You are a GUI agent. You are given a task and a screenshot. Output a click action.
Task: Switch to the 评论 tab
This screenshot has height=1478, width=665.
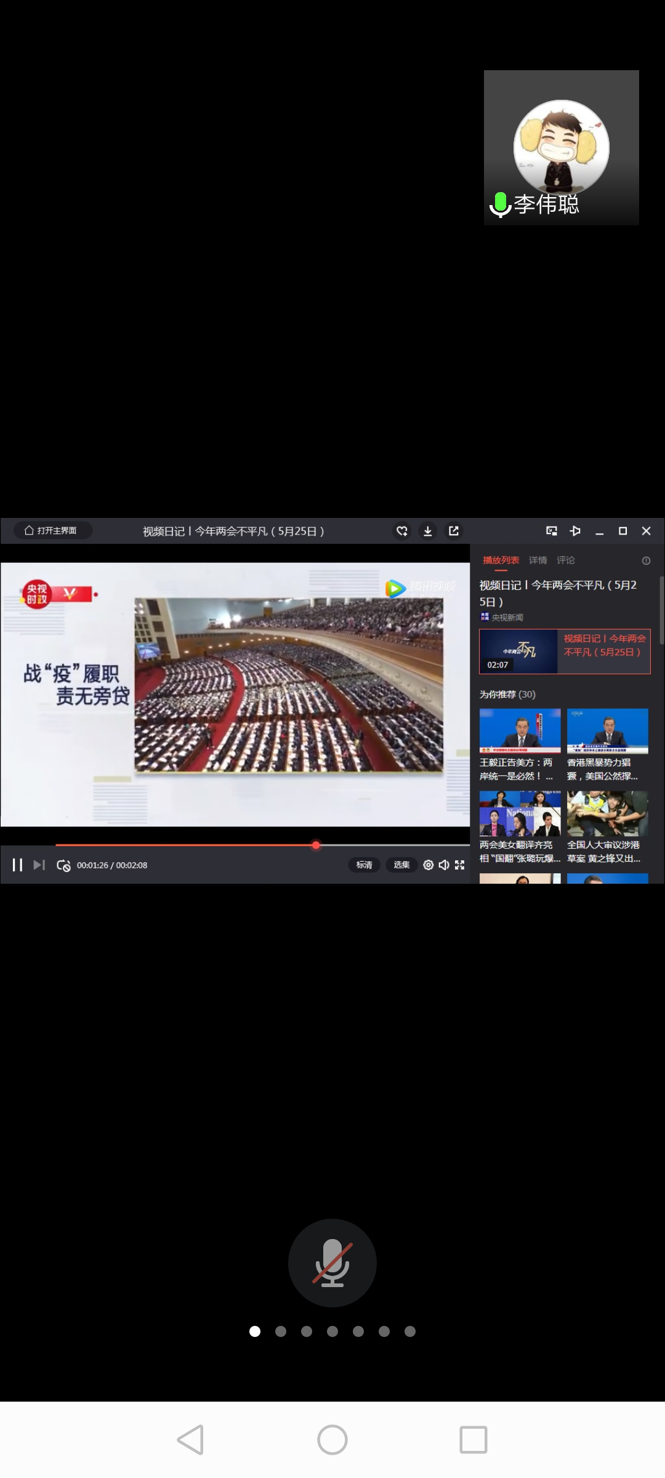click(x=565, y=560)
